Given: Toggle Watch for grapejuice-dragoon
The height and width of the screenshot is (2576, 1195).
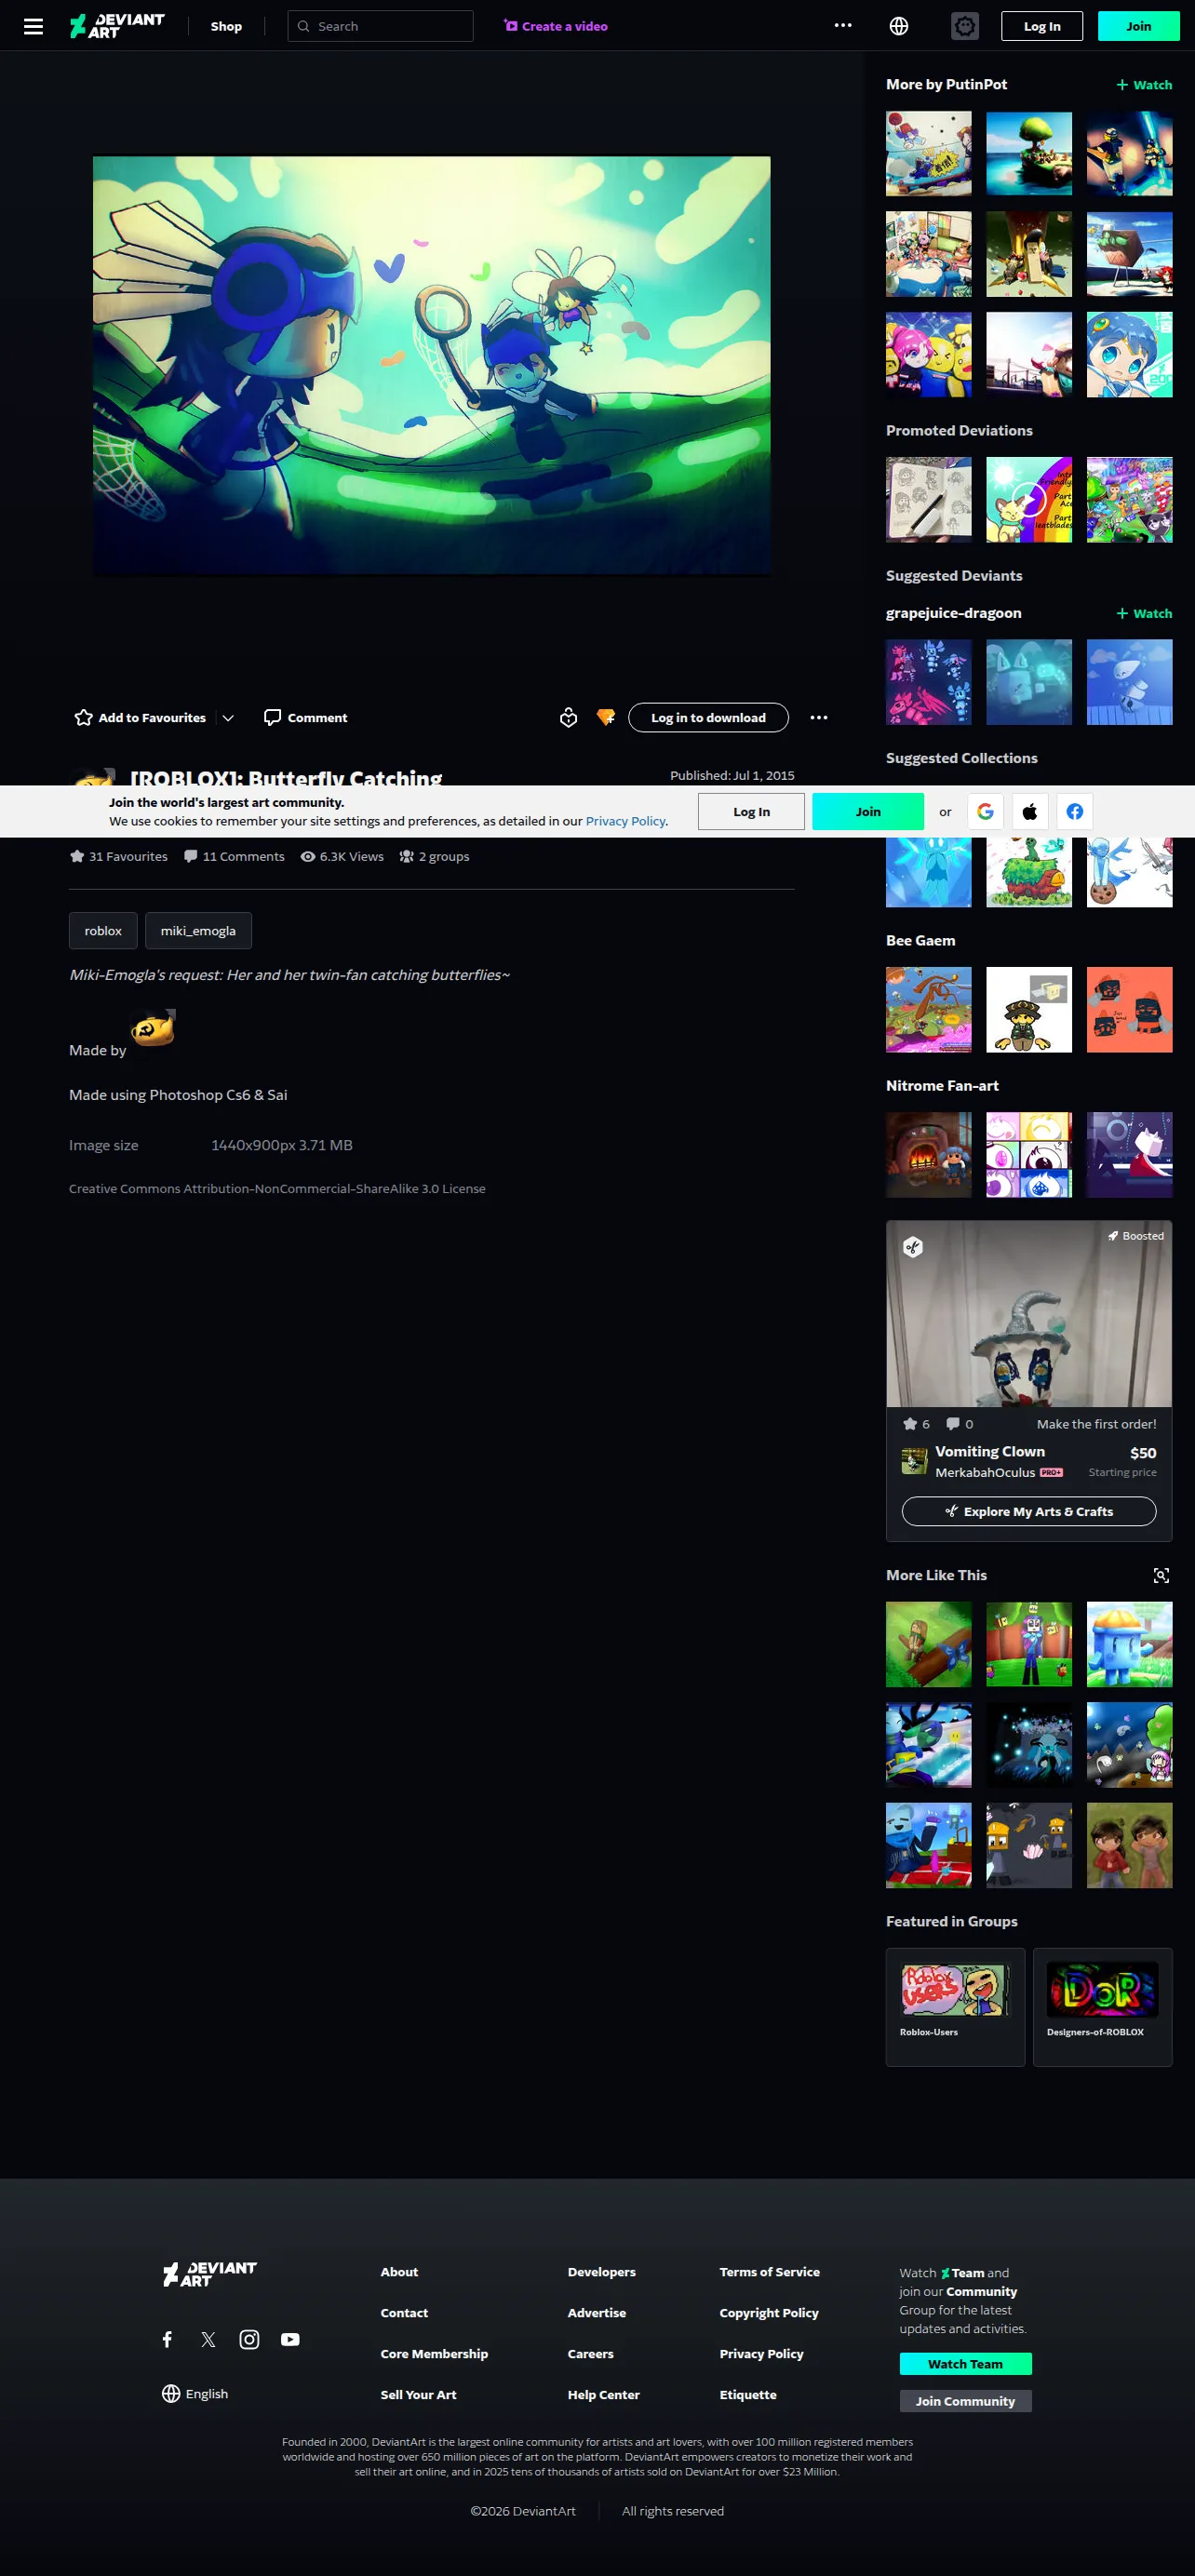Looking at the screenshot, I should [x=1144, y=613].
